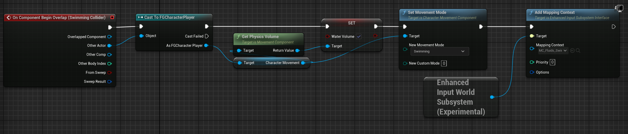Select the Options struct pin

(x=532, y=72)
